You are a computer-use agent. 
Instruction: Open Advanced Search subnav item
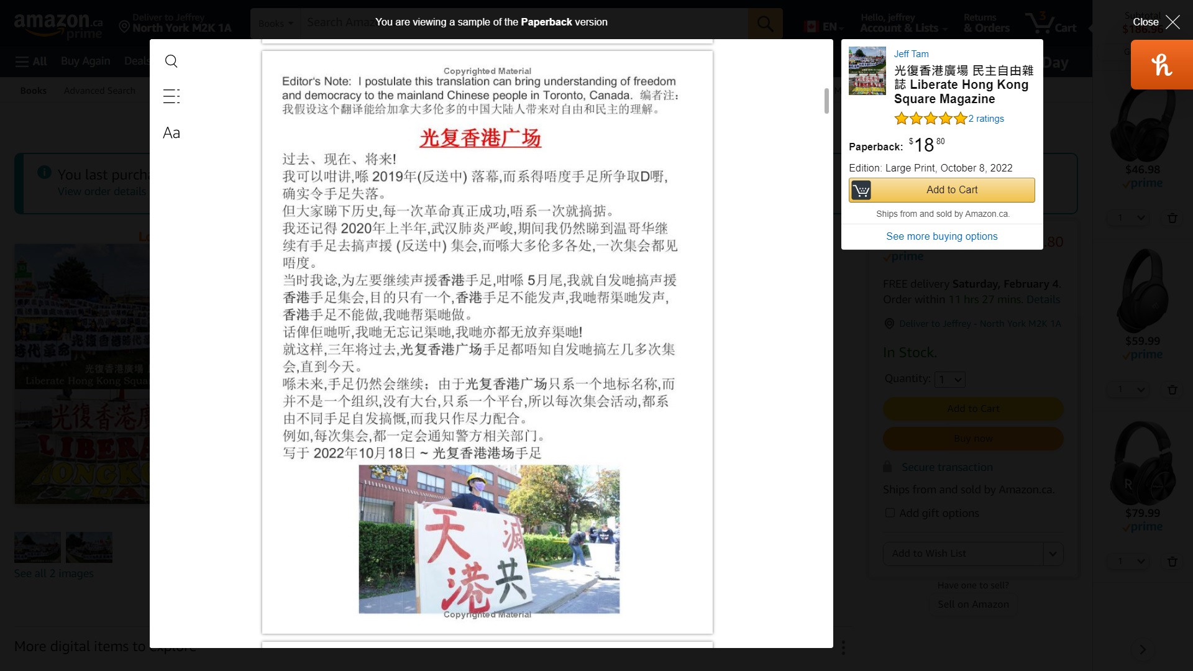click(x=99, y=91)
